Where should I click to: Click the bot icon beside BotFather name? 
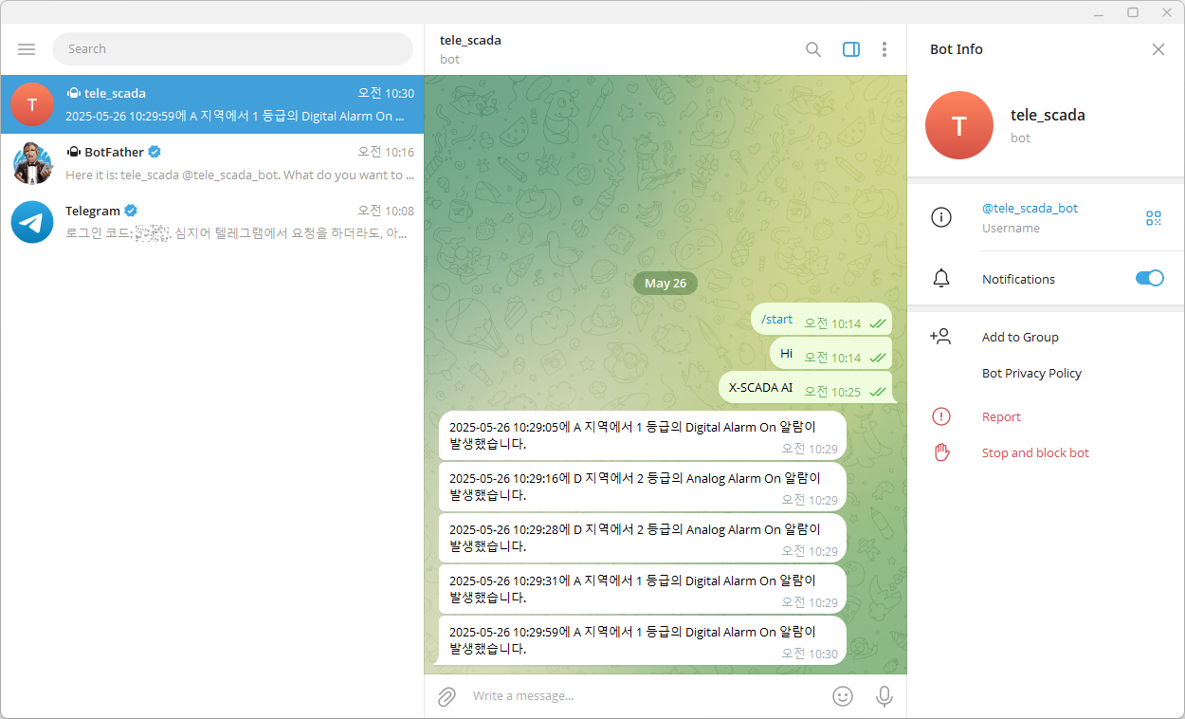pos(73,152)
